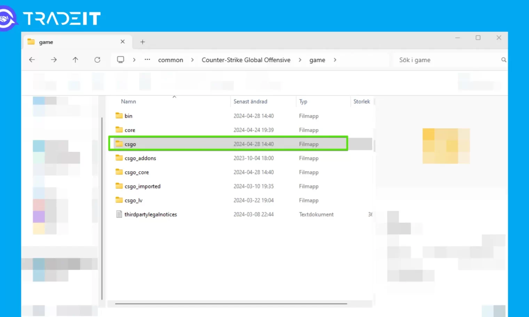This screenshot has height=317, width=529.
Task: Select the csgo folder icon
Action: (119, 144)
